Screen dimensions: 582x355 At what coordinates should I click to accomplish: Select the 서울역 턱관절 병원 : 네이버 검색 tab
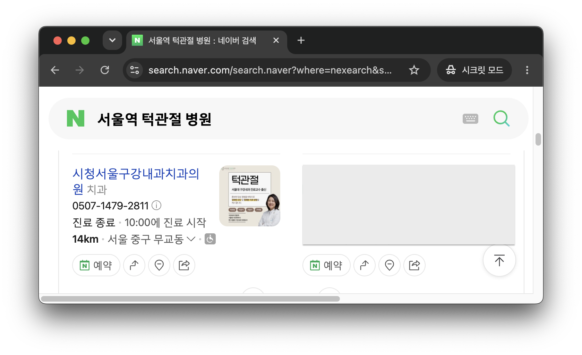(207, 41)
